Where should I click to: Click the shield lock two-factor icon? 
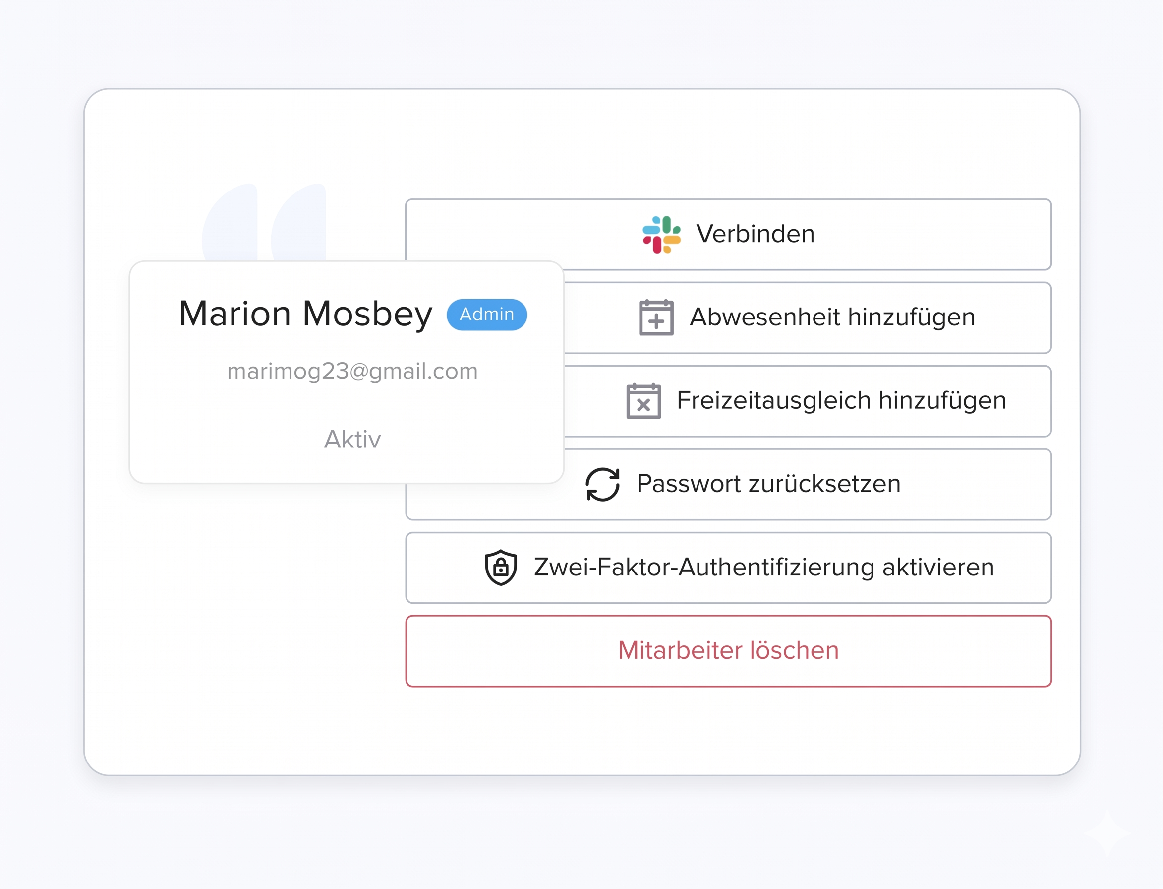pyautogui.click(x=501, y=567)
